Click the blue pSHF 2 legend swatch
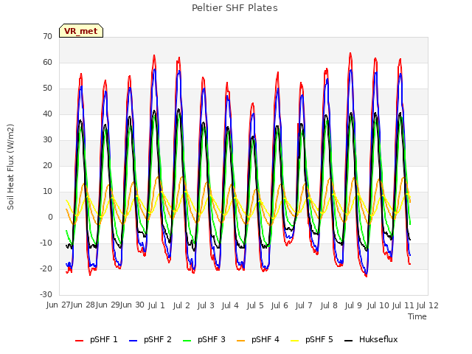 pyautogui.click(x=133, y=341)
